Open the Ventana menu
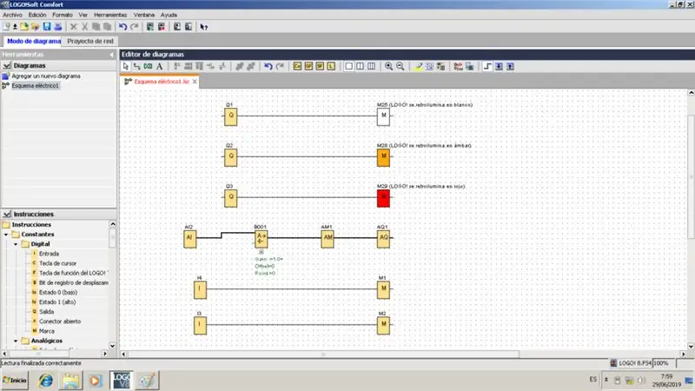 coord(144,15)
